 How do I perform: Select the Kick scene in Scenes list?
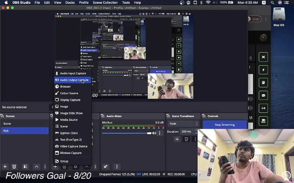24,131
